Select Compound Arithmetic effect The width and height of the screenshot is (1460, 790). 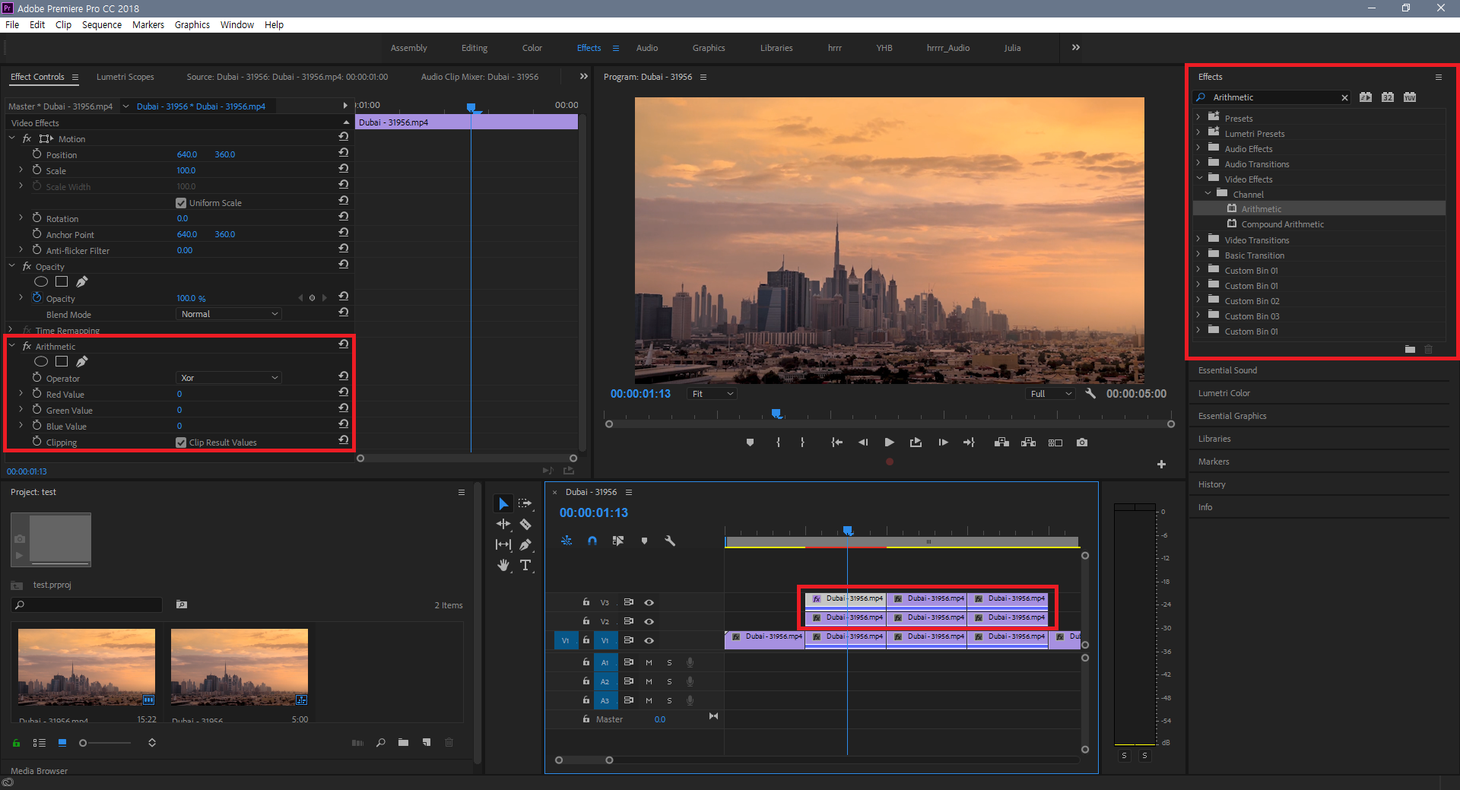1282,224
